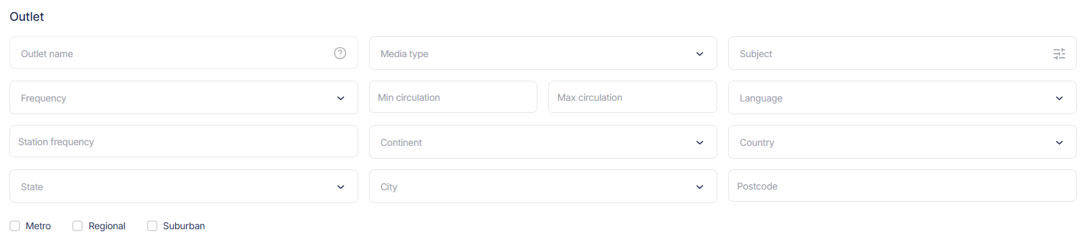
Task: Click the Min circulation input
Action: click(x=453, y=97)
